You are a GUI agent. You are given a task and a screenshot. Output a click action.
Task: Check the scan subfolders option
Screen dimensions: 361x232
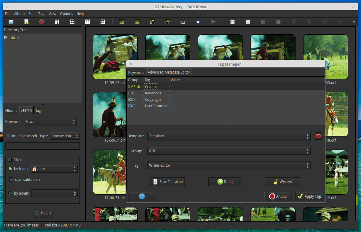point(11,179)
